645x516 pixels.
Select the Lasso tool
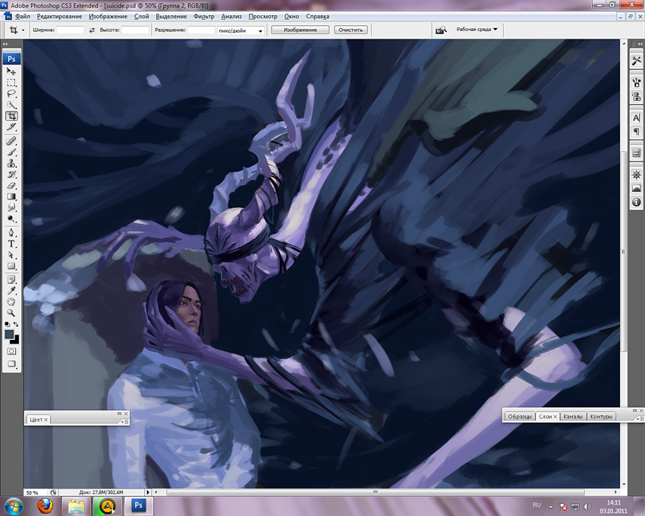coord(11,94)
